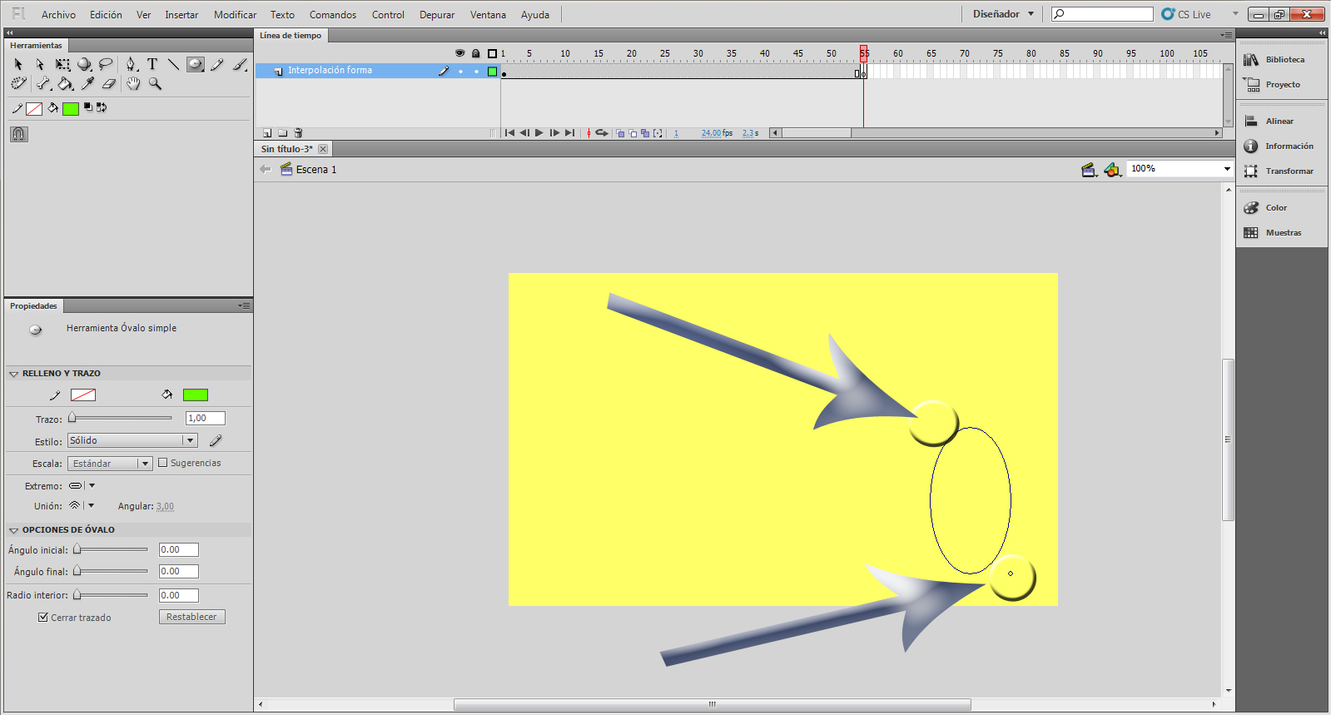The image size is (1331, 715).
Task: Choose the Free Transform tool
Action: click(62, 64)
